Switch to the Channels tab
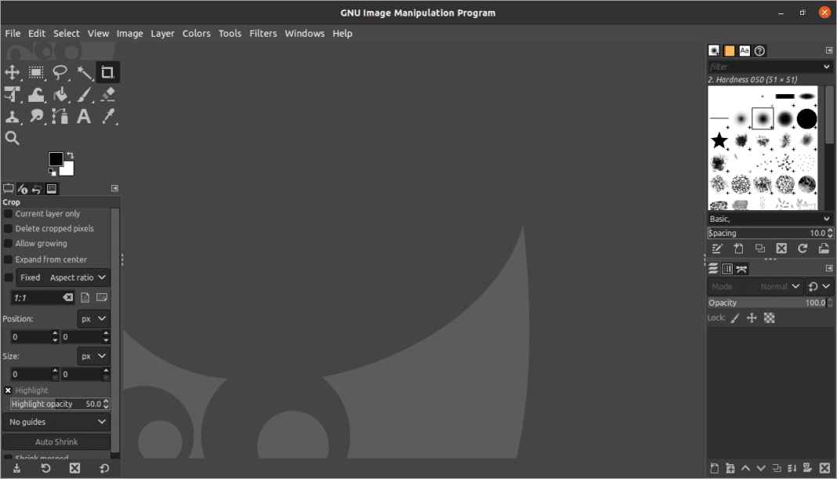 [726, 268]
